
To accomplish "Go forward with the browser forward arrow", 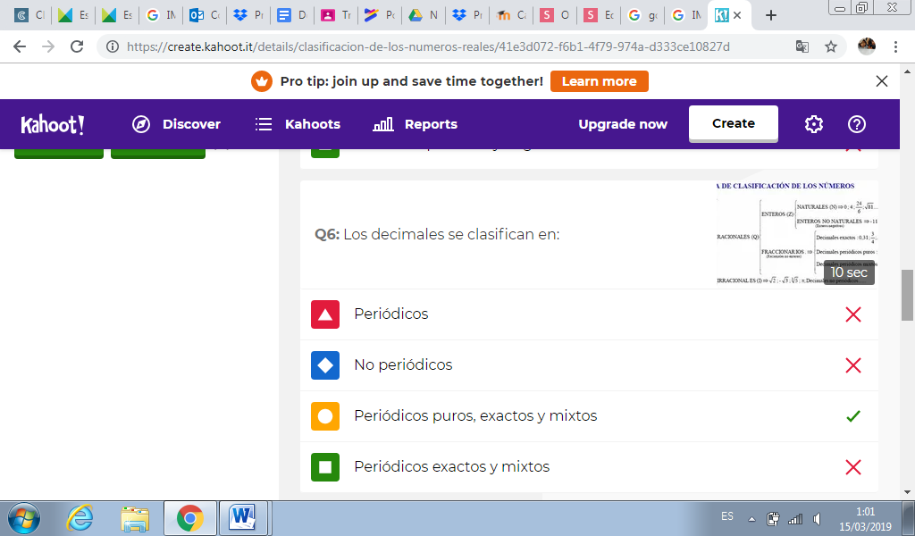I will click(x=48, y=46).
